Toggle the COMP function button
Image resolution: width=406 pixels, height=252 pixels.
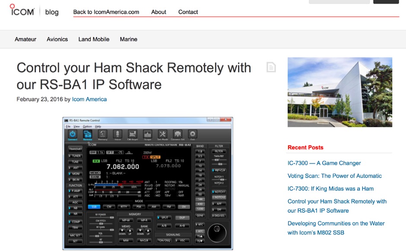click(76, 222)
